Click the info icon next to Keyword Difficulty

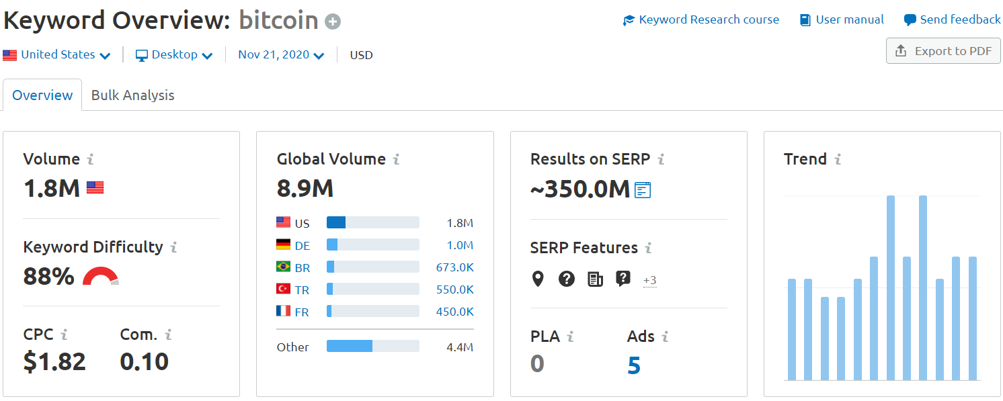click(x=173, y=247)
